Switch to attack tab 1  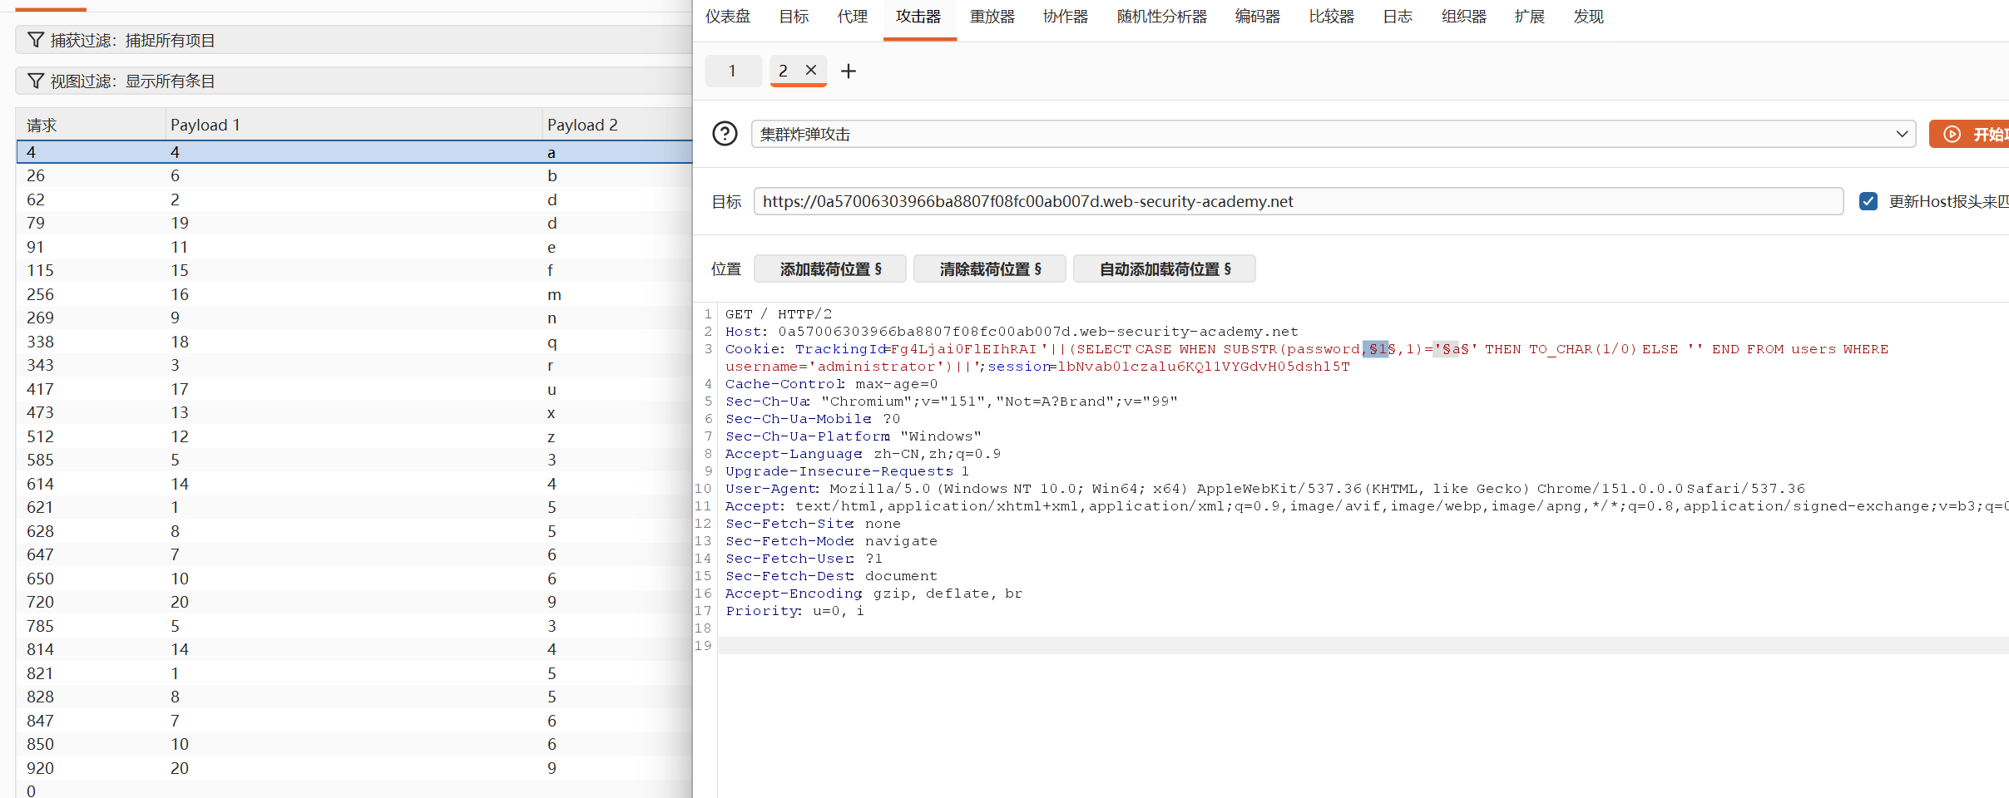click(x=733, y=71)
